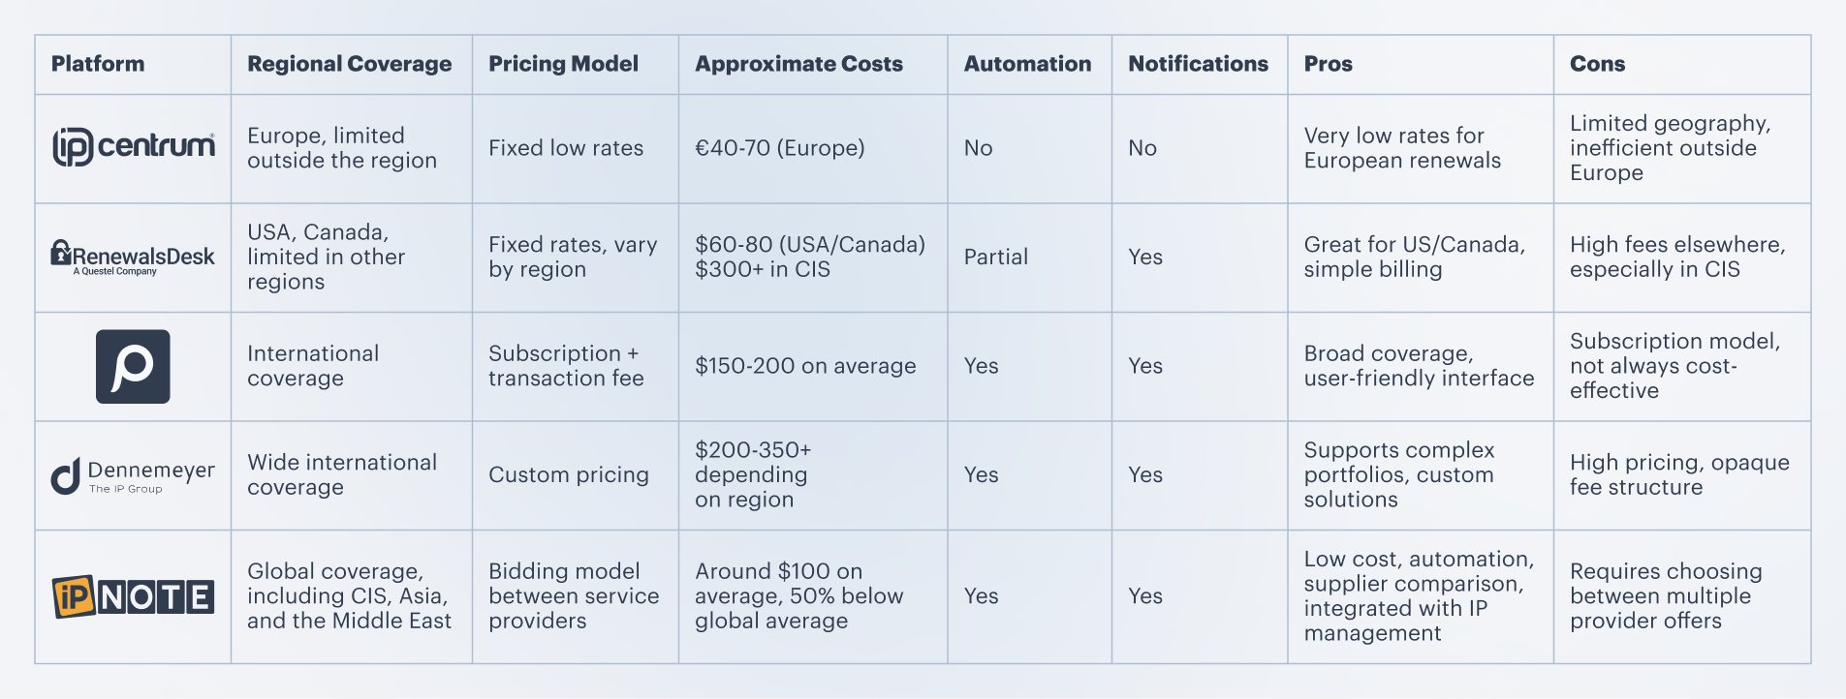
Task: Select the Pros column header
Action: [1328, 64]
